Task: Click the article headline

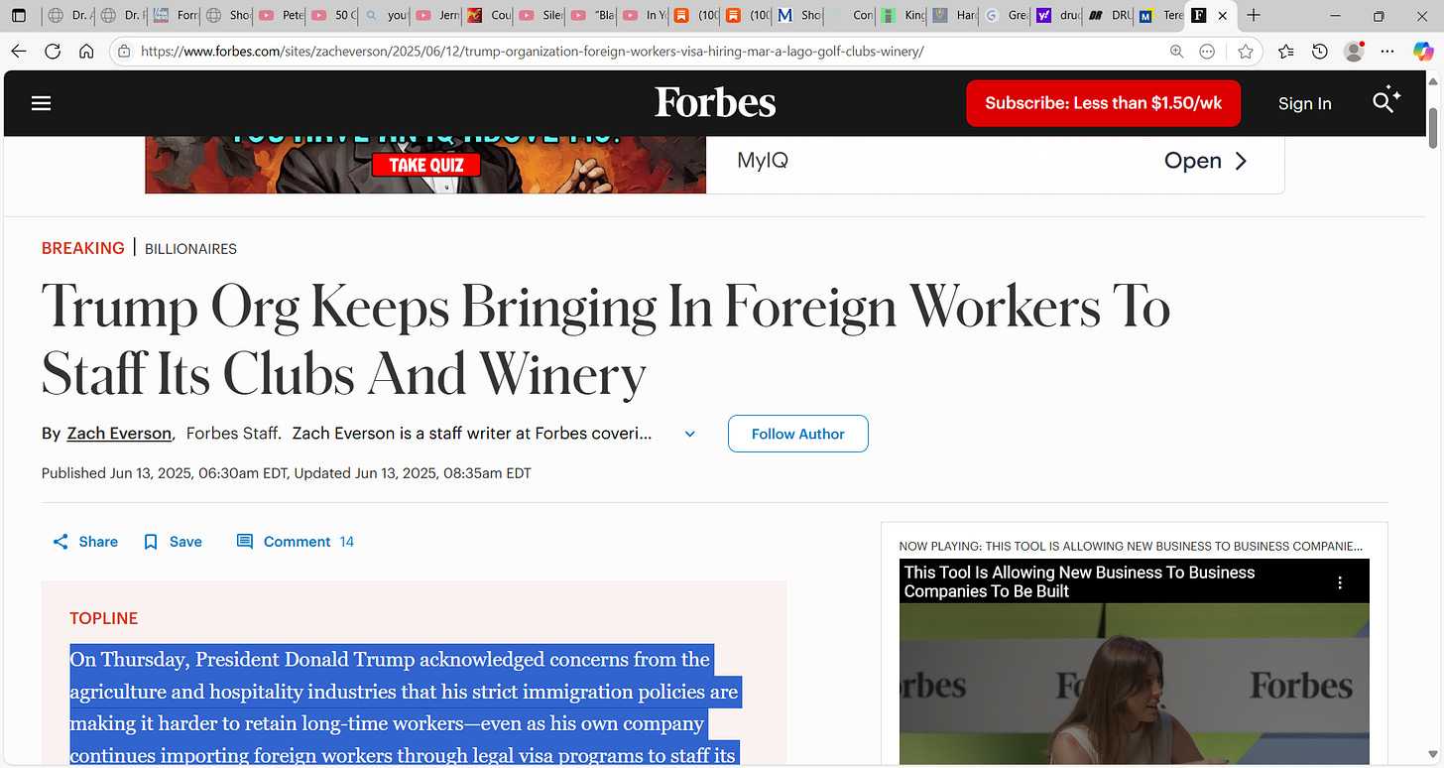Action: click(x=606, y=339)
